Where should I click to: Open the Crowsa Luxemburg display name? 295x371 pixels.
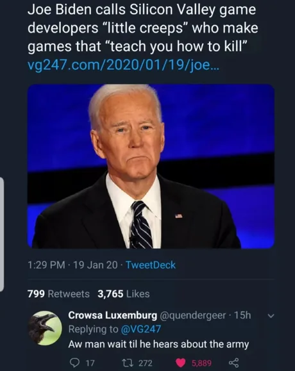click(112, 315)
